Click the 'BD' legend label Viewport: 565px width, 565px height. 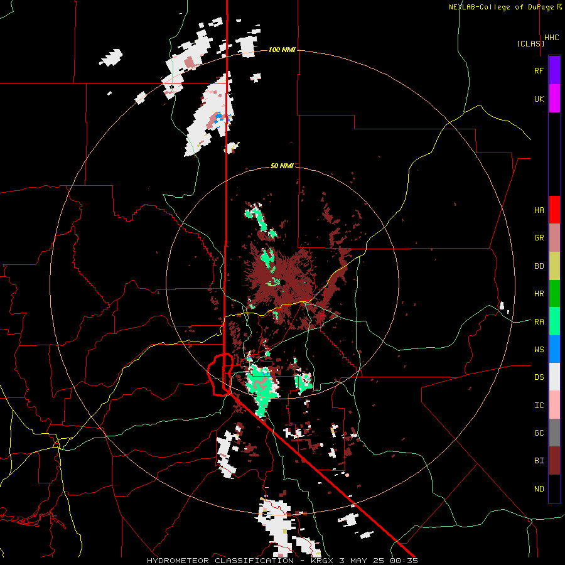539,266
